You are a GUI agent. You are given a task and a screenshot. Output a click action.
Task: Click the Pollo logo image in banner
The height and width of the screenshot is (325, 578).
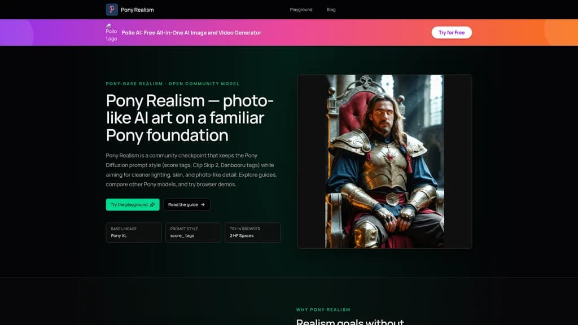[x=111, y=32]
